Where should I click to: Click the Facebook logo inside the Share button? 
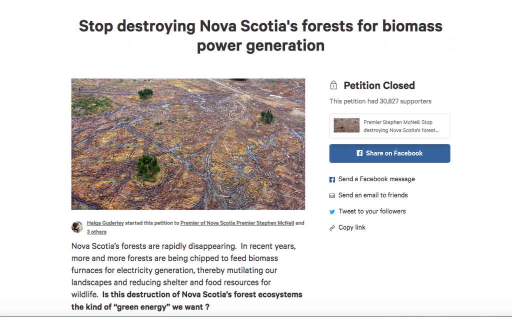click(359, 153)
